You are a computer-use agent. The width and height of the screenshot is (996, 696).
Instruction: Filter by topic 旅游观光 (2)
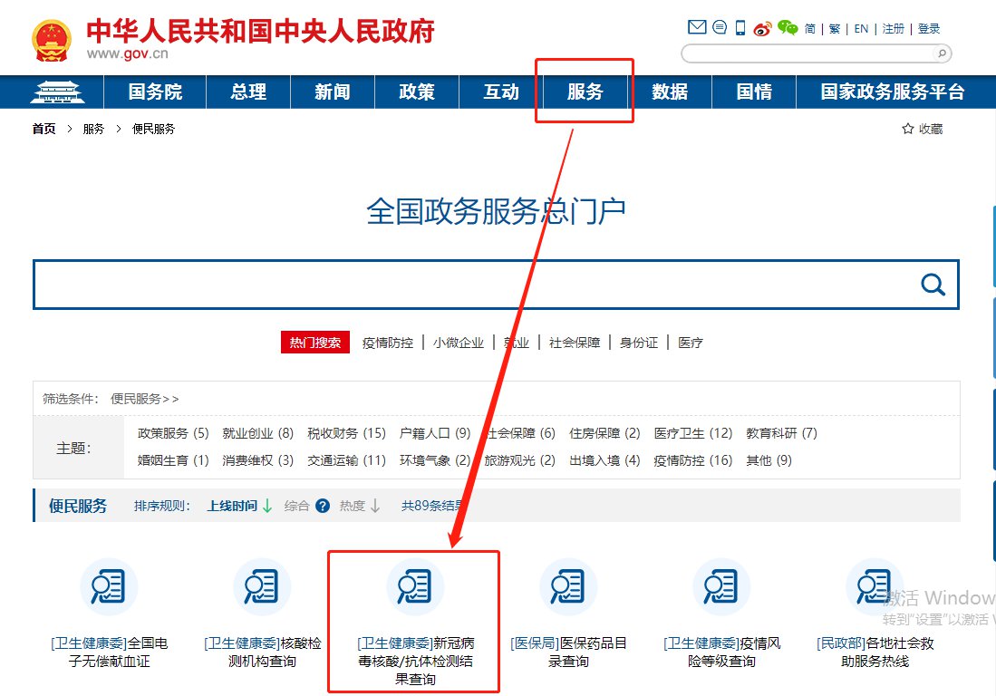pyautogui.click(x=519, y=460)
